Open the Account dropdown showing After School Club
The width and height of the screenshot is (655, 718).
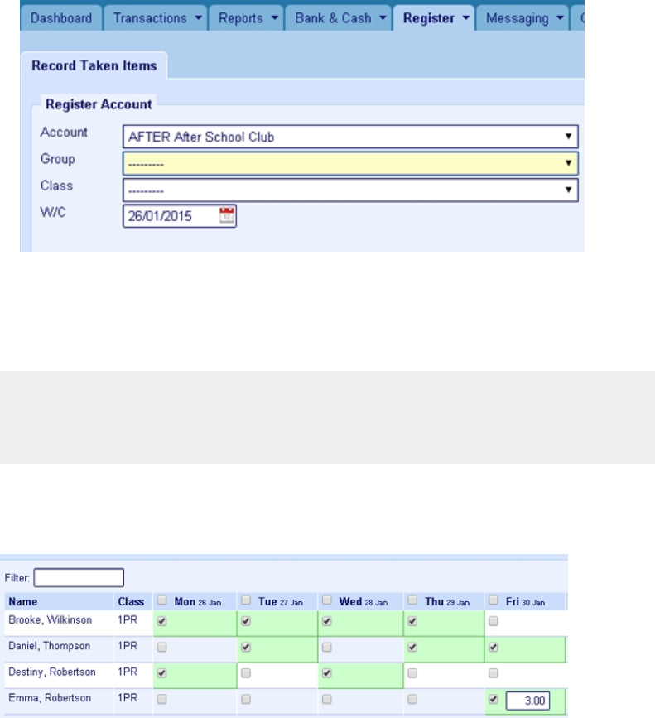[x=350, y=137]
